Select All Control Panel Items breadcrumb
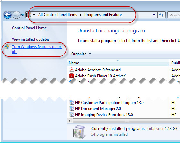The width and height of the screenshot is (180, 143). point(57,15)
